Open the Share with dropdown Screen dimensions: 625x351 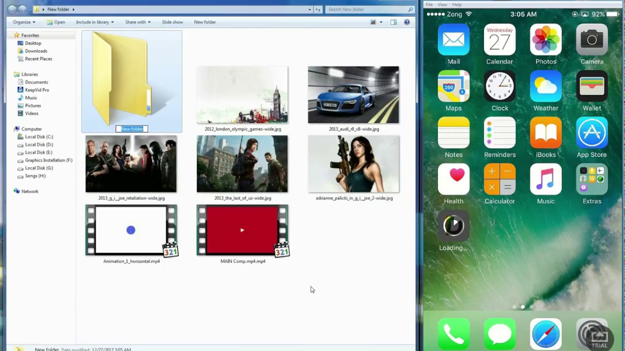pyautogui.click(x=138, y=22)
